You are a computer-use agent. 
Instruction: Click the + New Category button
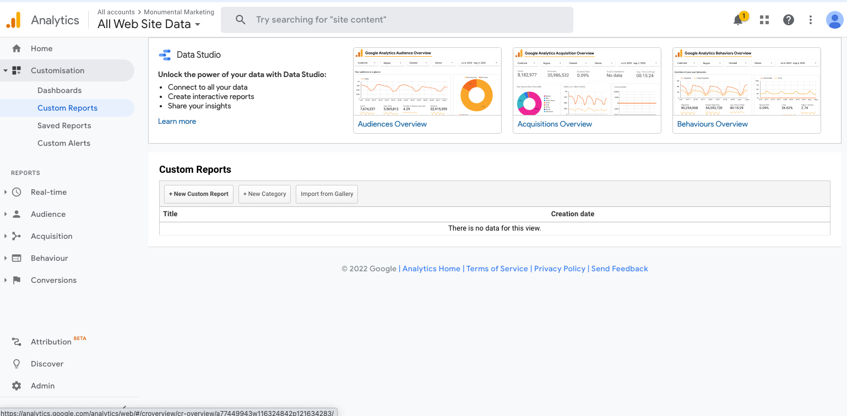point(264,194)
